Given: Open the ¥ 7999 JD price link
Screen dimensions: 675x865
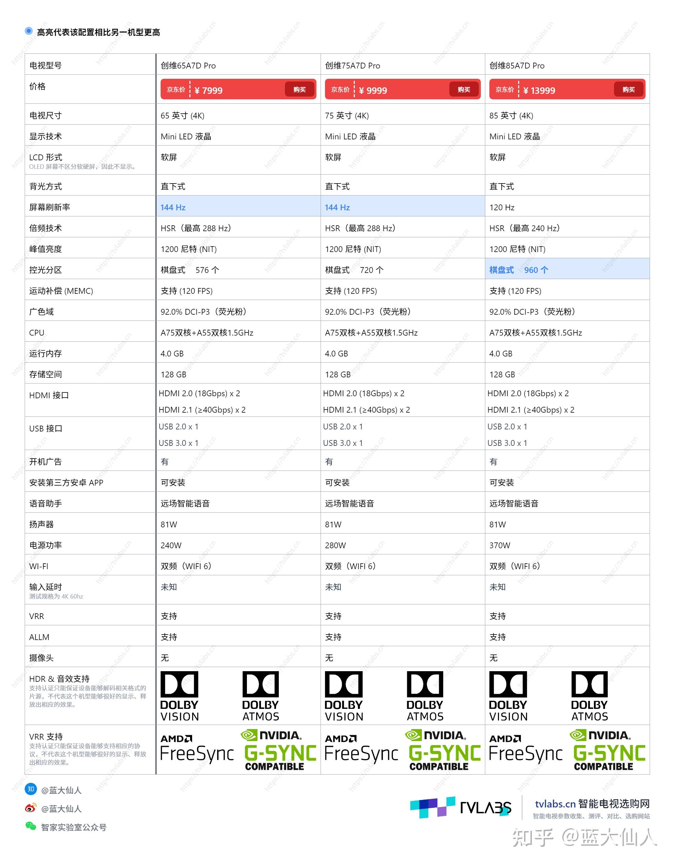Looking at the screenshot, I should [238, 89].
